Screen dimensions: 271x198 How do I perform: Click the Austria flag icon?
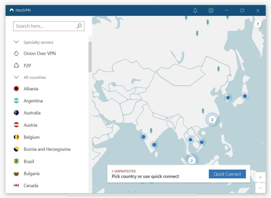16,125
